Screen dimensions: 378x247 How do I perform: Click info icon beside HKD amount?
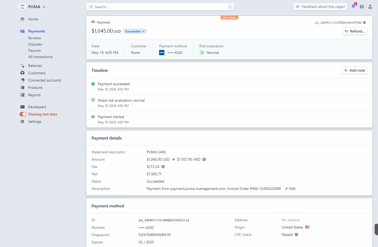tap(204, 160)
